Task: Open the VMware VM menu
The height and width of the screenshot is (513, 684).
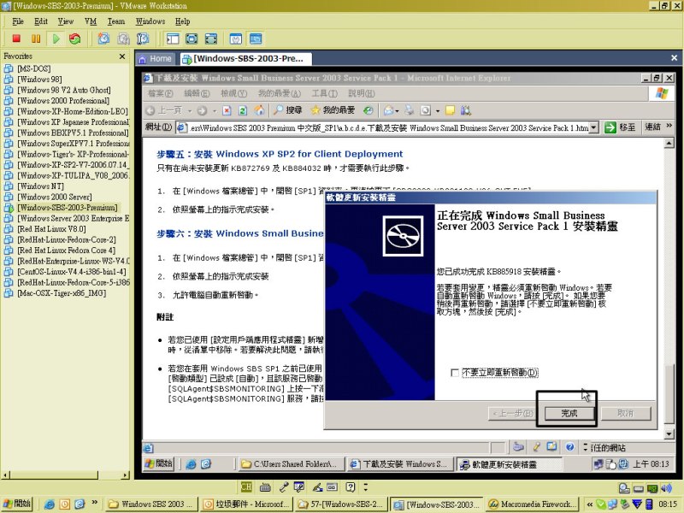Action: (91, 21)
